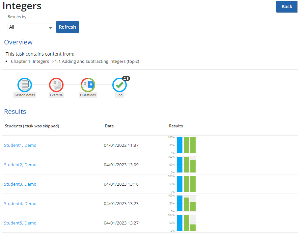Click Student2's results bar chart

pyautogui.click(x=186, y=165)
